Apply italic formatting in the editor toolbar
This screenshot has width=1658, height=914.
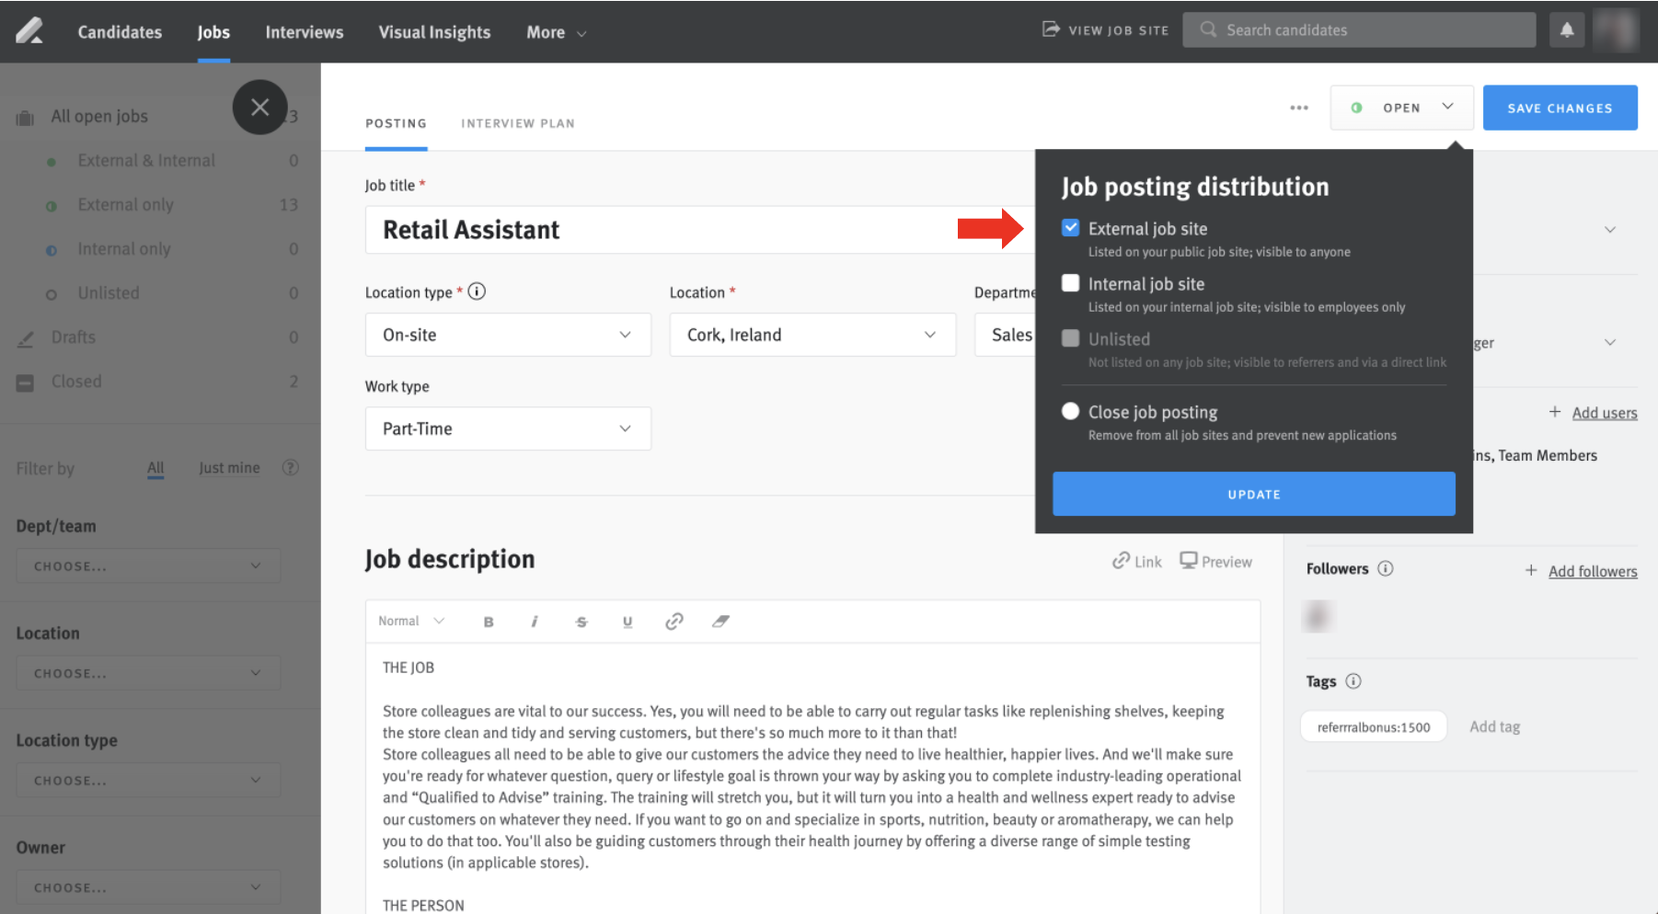(x=535, y=621)
